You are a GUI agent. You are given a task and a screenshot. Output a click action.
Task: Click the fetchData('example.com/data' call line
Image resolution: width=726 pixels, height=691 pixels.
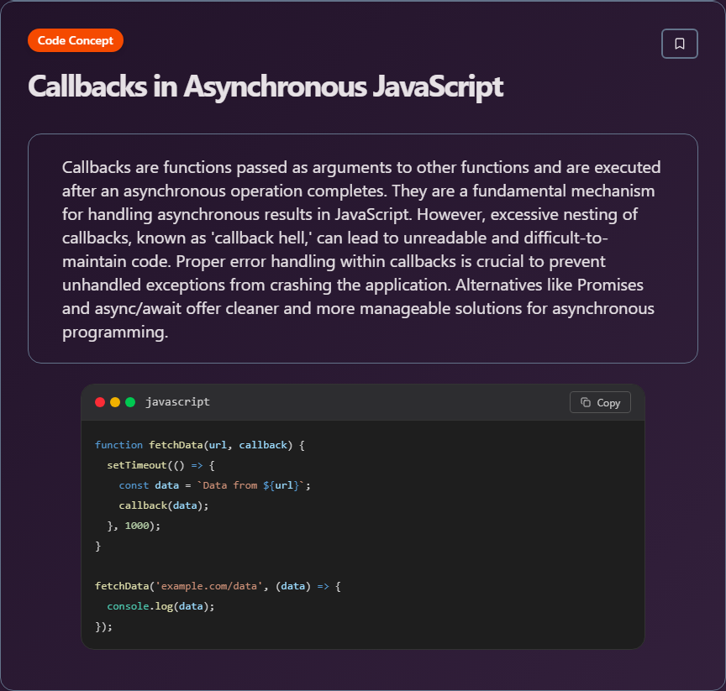[x=218, y=587]
